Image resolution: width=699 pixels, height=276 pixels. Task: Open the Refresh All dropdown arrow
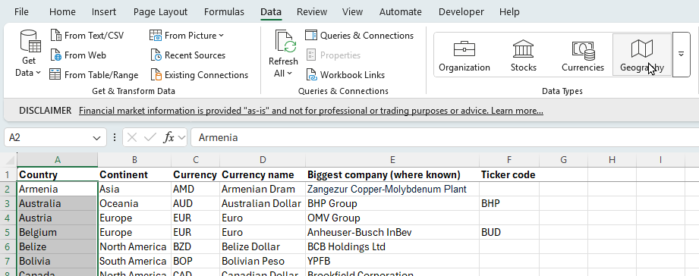289,74
